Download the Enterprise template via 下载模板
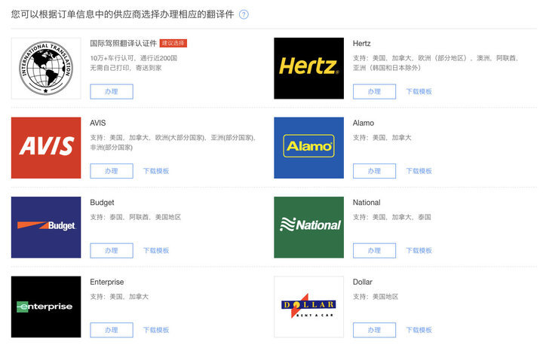This screenshot has height=345, width=543. pyautogui.click(x=156, y=330)
